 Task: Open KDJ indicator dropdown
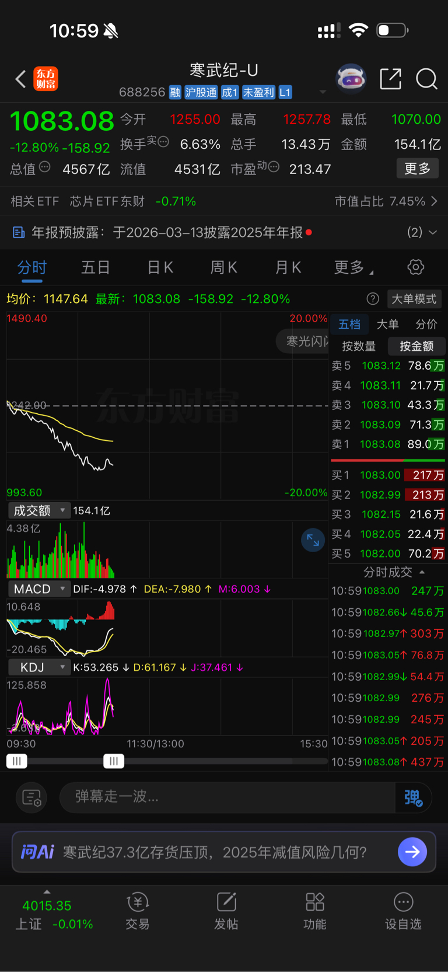pyautogui.click(x=39, y=667)
